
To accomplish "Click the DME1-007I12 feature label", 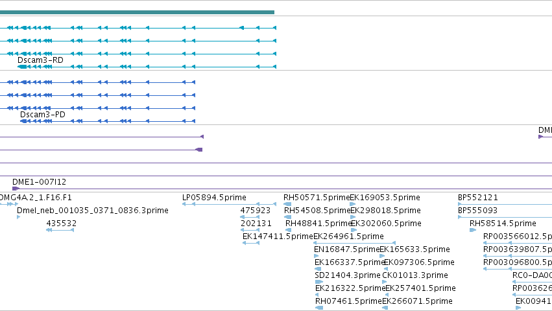I will point(39,182).
